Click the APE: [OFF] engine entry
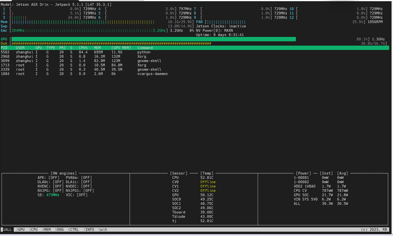 point(49,178)
